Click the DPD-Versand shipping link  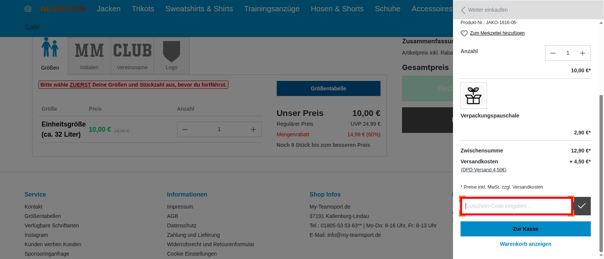point(483,170)
